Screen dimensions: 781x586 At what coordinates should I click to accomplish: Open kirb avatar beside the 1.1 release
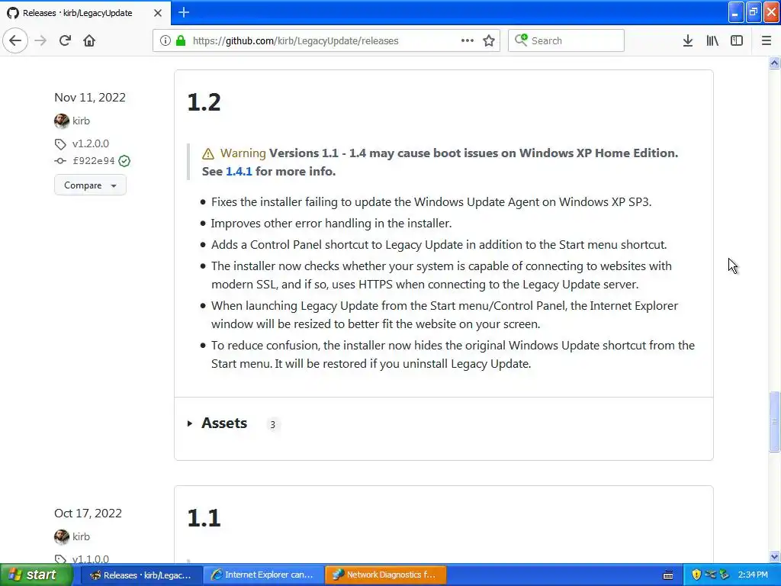click(62, 536)
